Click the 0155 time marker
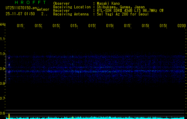The width and height of the screenshot is (187, 119). tap(92, 26)
